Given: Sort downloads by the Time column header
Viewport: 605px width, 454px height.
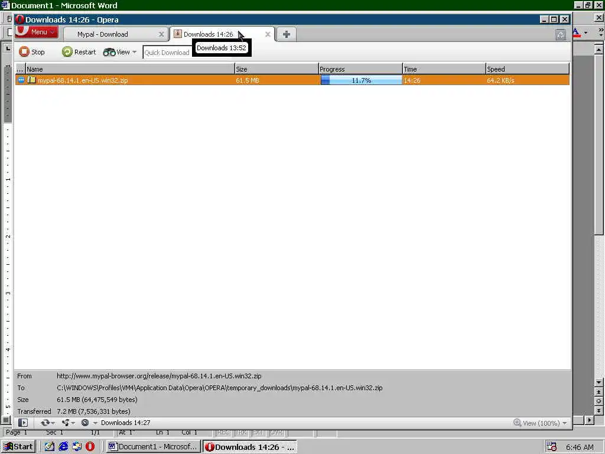Looking at the screenshot, I should point(444,69).
